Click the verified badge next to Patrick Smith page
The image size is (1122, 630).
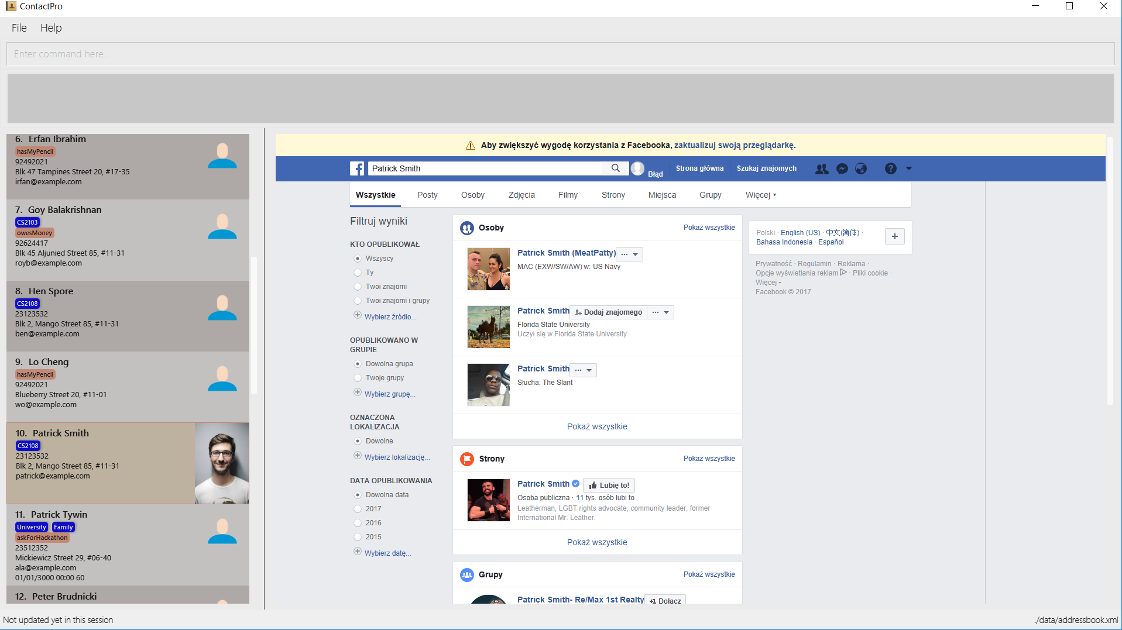(x=576, y=484)
